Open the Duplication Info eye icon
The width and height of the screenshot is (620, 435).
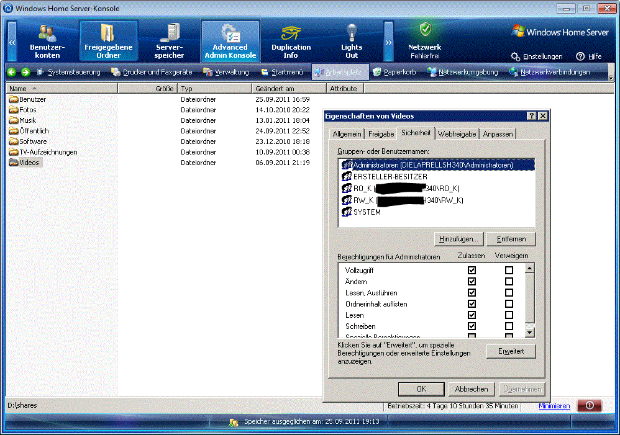click(x=291, y=34)
